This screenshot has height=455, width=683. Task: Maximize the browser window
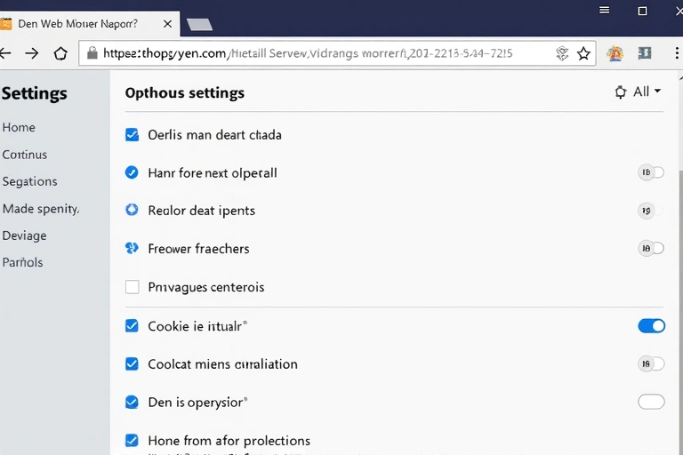pyautogui.click(x=642, y=11)
